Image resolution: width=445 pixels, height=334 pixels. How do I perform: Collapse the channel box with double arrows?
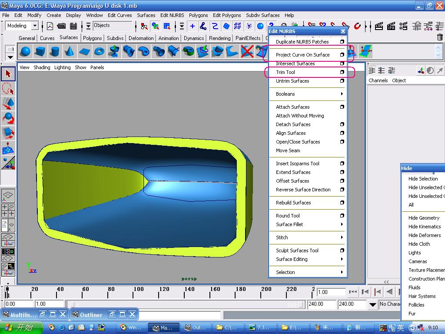click(x=386, y=282)
